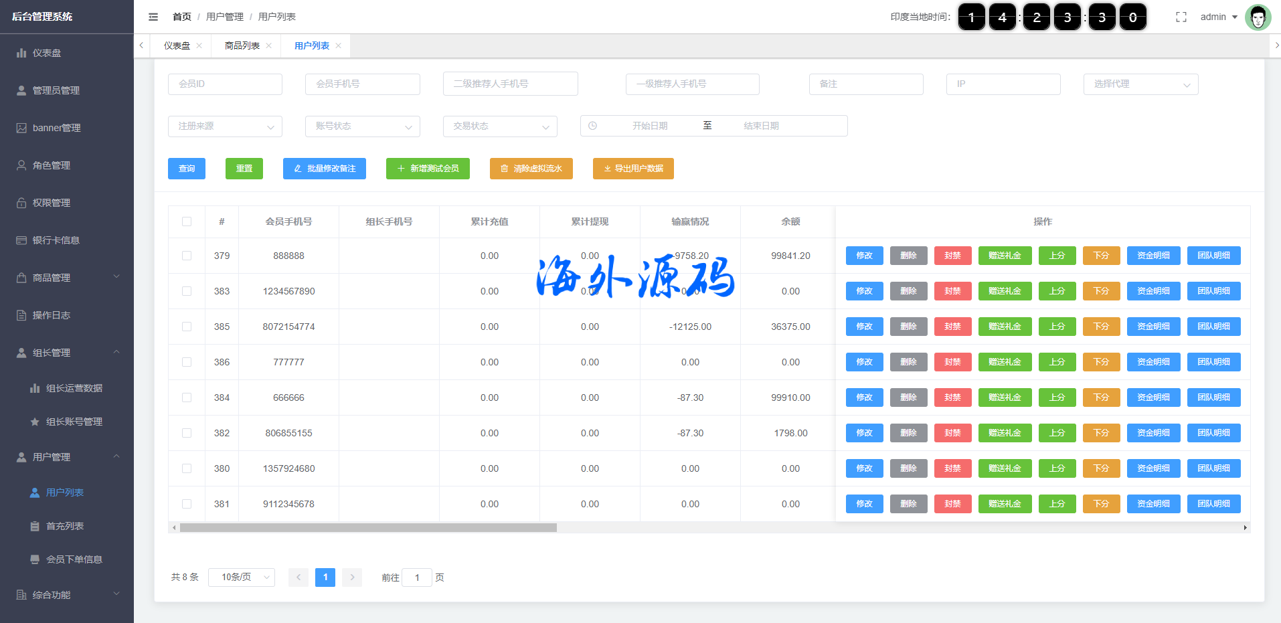Click the clock icon in date range field

(592, 126)
